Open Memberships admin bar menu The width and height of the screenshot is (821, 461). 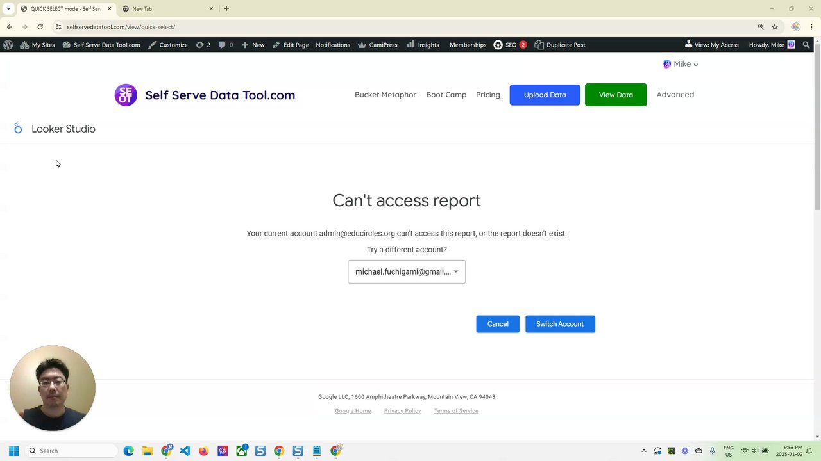click(468, 45)
